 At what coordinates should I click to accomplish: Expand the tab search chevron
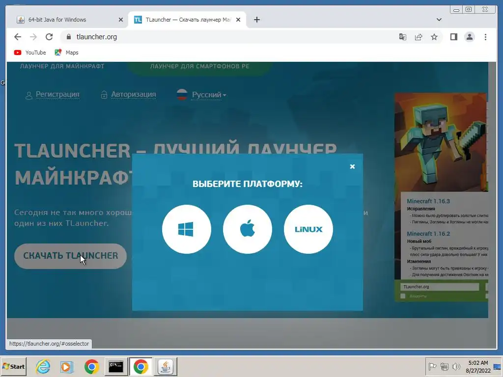click(439, 20)
